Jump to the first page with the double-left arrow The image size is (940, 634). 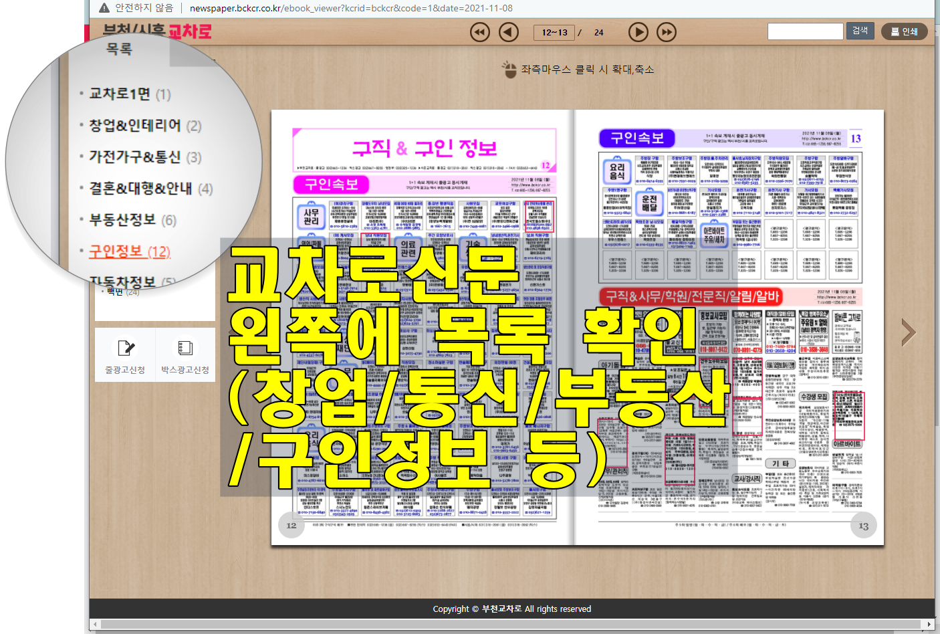tap(480, 32)
